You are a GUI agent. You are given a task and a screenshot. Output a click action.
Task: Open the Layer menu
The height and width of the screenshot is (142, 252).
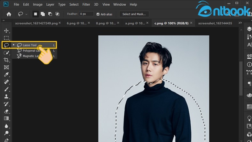[x=50, y=4]
